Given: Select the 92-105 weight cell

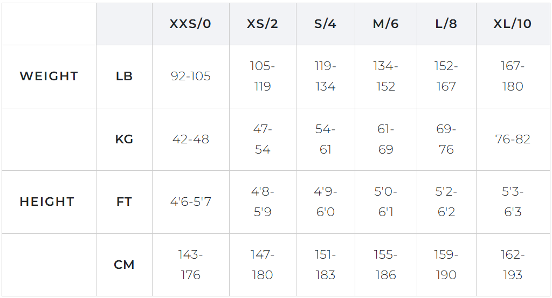Looking at the screenshot, I should pyautogui.click(x=190, y=77).
